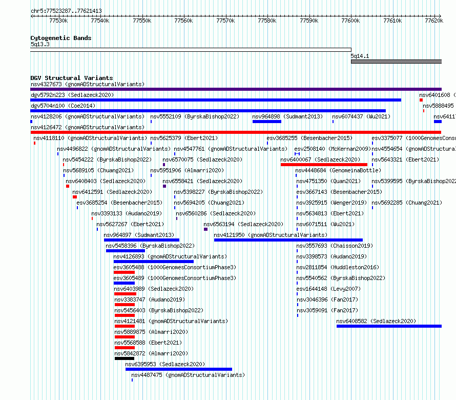Open nsv3925915 (Wenger2019) label
This screenshot has height=400, width=456.
pos(331,203)
